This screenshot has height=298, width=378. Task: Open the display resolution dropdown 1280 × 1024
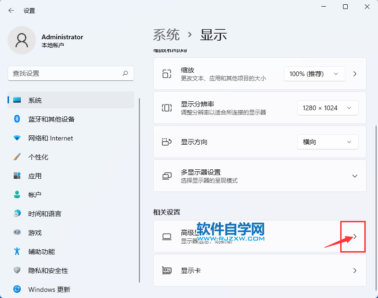pyautogui.click(x=327, y=108)
